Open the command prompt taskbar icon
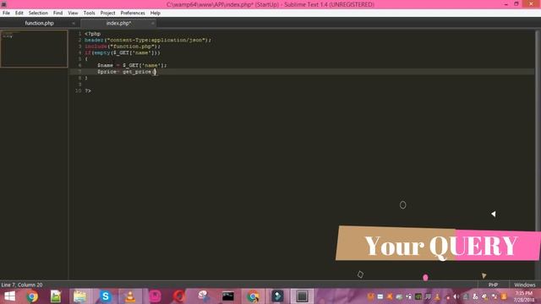Screen dimensions: 541x304 pos(228,296)
